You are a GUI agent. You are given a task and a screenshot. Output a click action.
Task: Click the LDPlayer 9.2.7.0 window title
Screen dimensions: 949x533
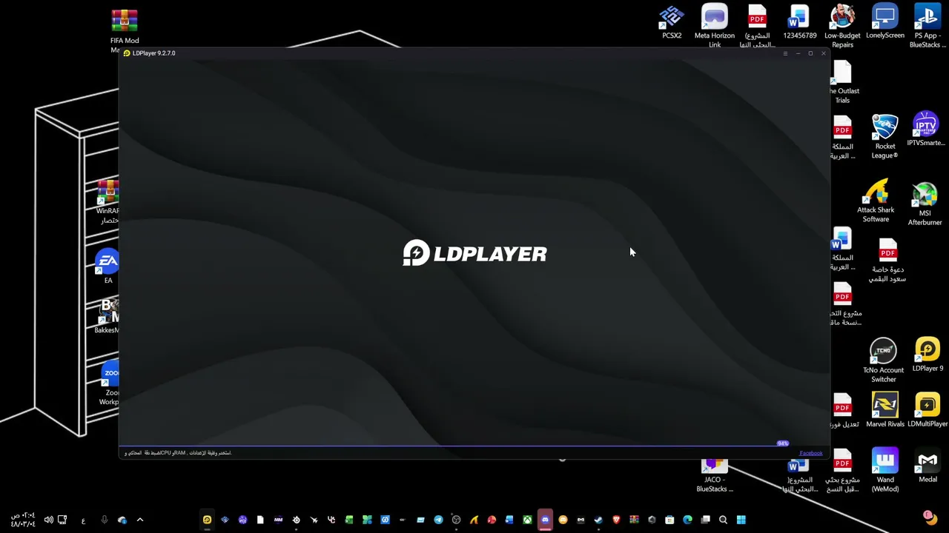tap(153, 53)
